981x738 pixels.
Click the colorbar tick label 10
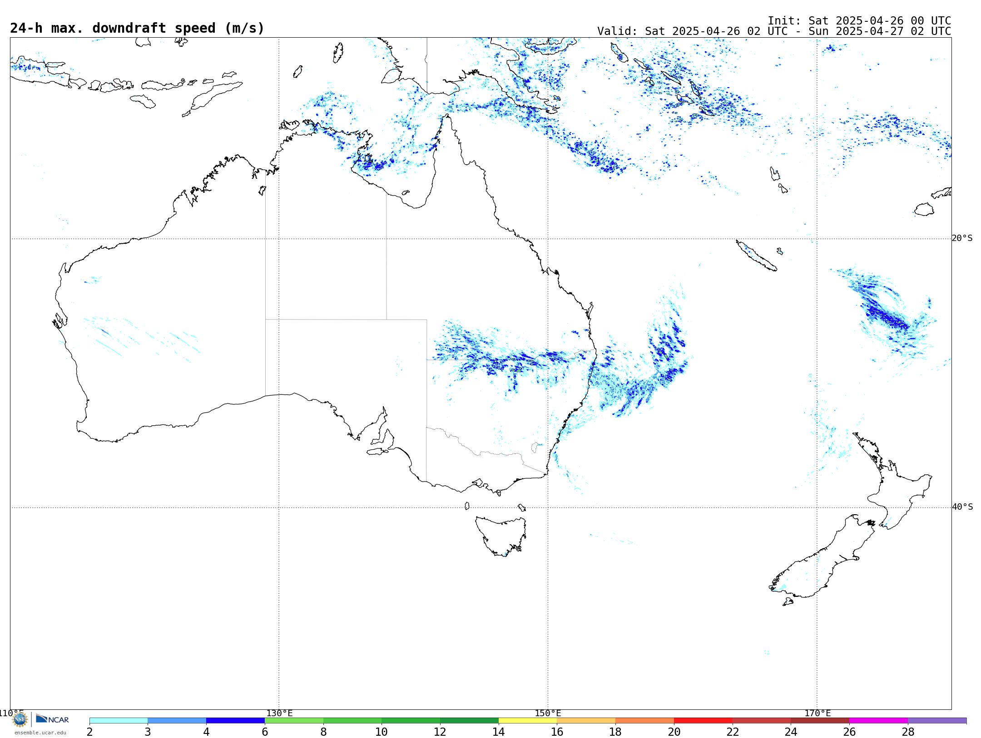[x=381, y=732]
